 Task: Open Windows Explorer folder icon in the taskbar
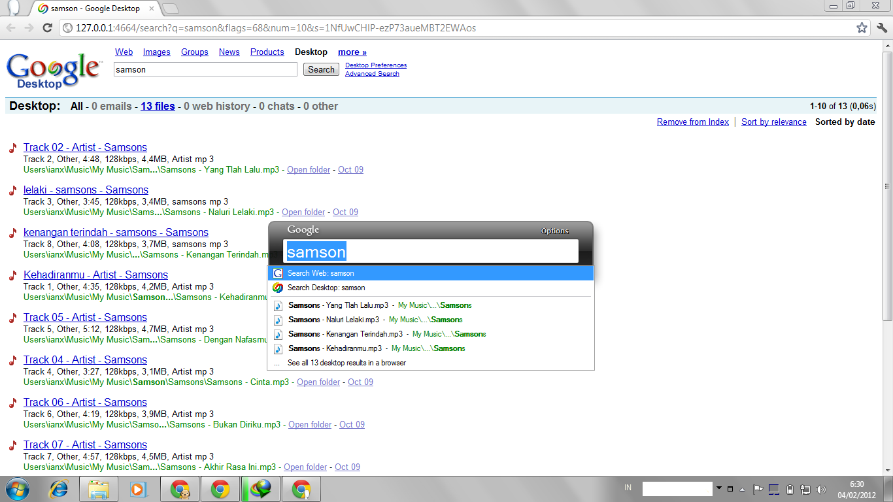99,489
